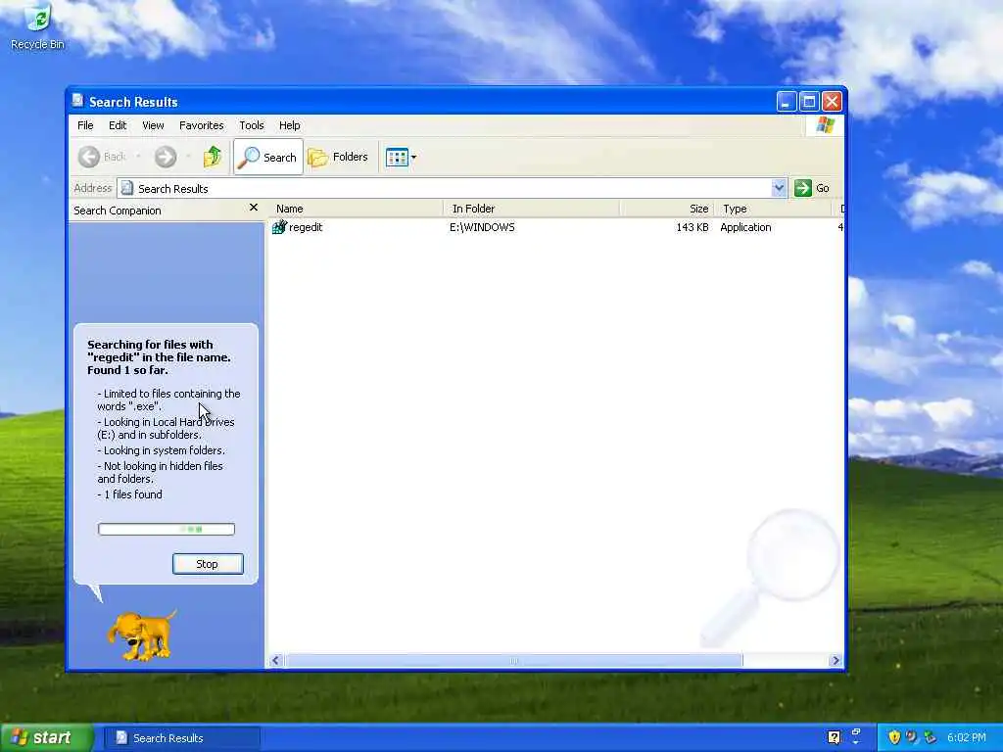The width and height of the screenshot is (1003, 752).
Task: Close the Search Results window
Action: click(x=832, y=101)
